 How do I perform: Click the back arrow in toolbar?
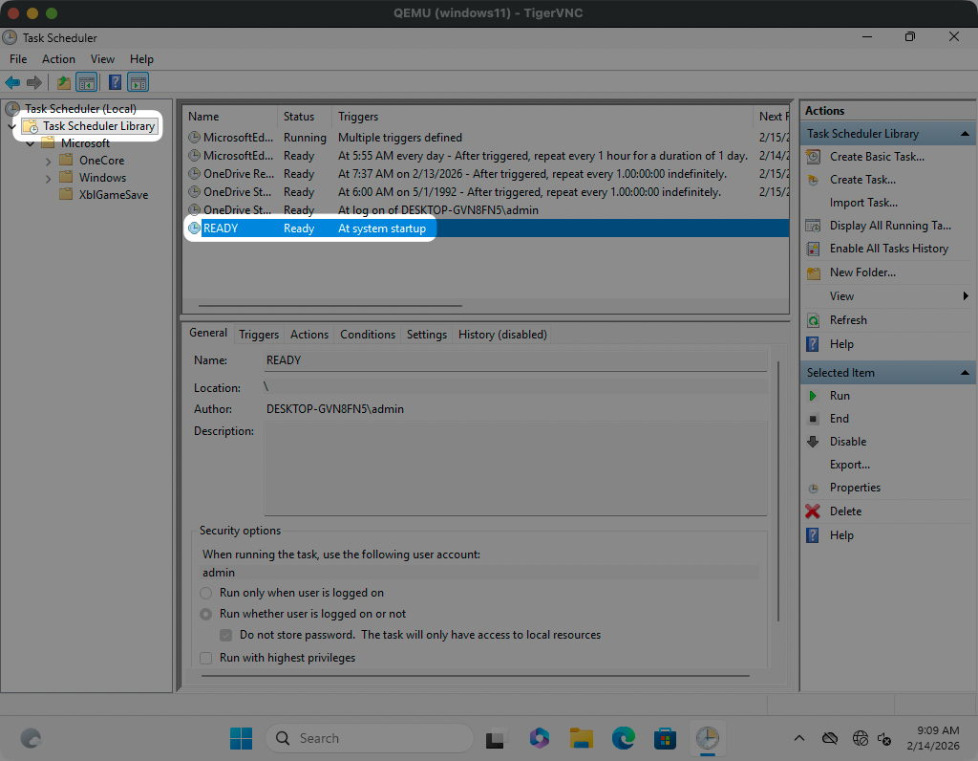12,83
